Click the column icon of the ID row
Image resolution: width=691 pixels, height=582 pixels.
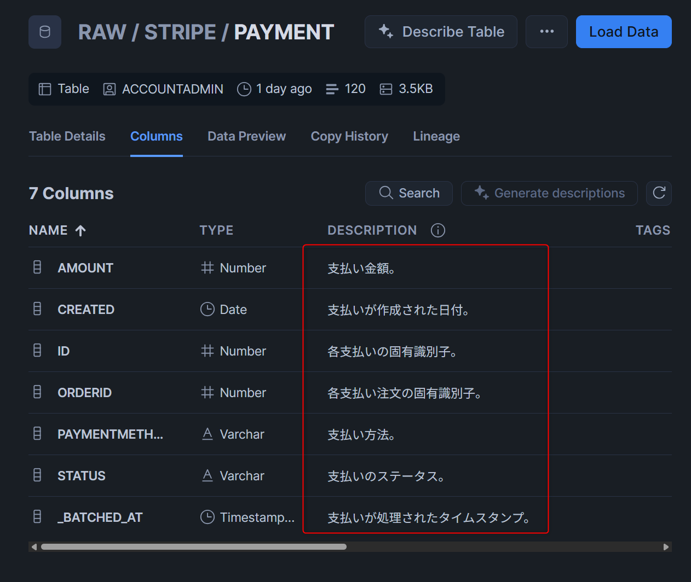tap(37, 351)
